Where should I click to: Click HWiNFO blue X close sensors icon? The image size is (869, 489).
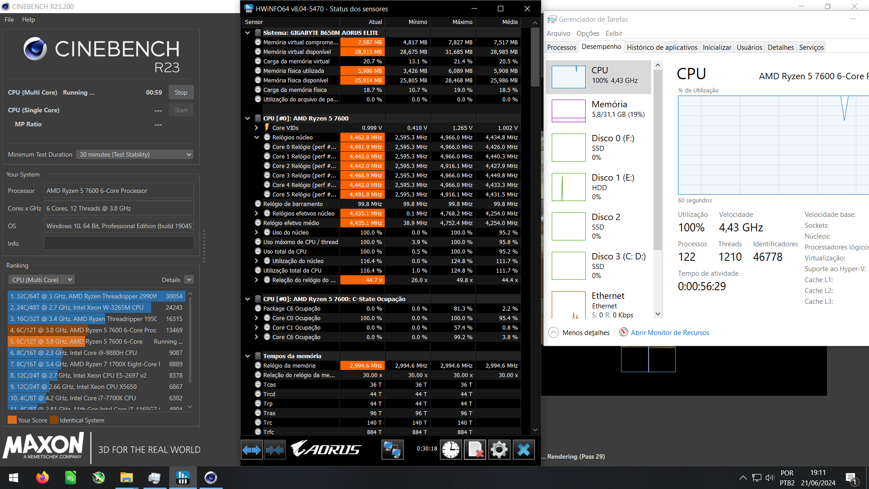coord(524,450)
